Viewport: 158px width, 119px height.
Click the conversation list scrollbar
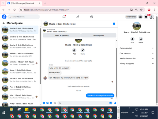coord(40,56)
